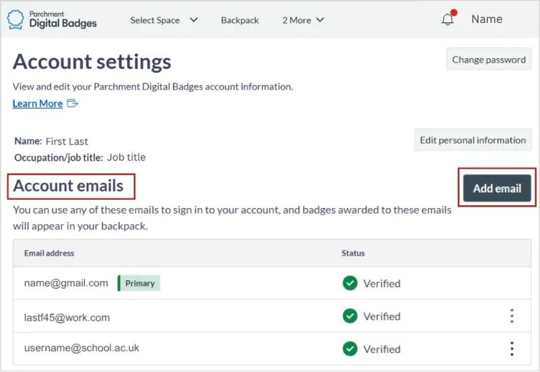The width and height of the screenshot is (540, 372).
Task: Click Verified text in username@school.ac.uk row
Action: 382,349
